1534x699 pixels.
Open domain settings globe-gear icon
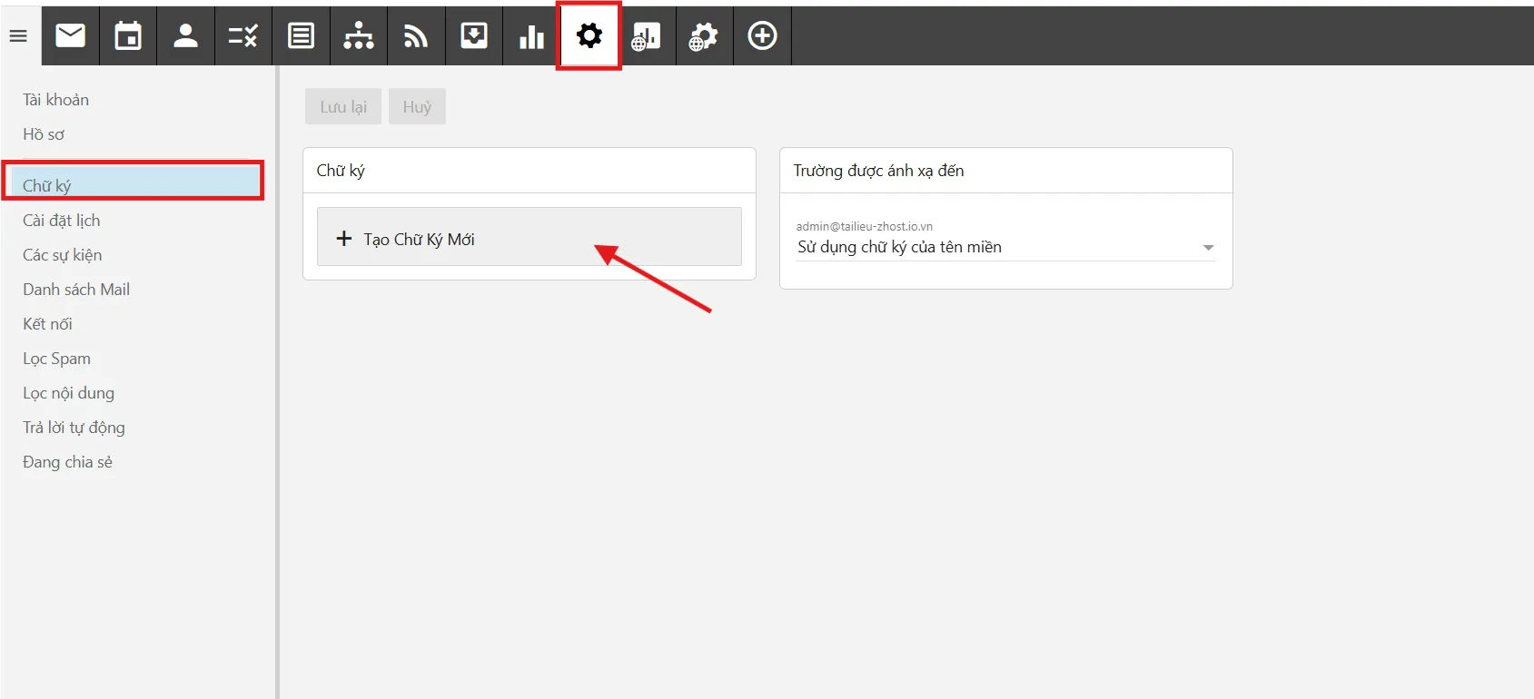(704, 36)
